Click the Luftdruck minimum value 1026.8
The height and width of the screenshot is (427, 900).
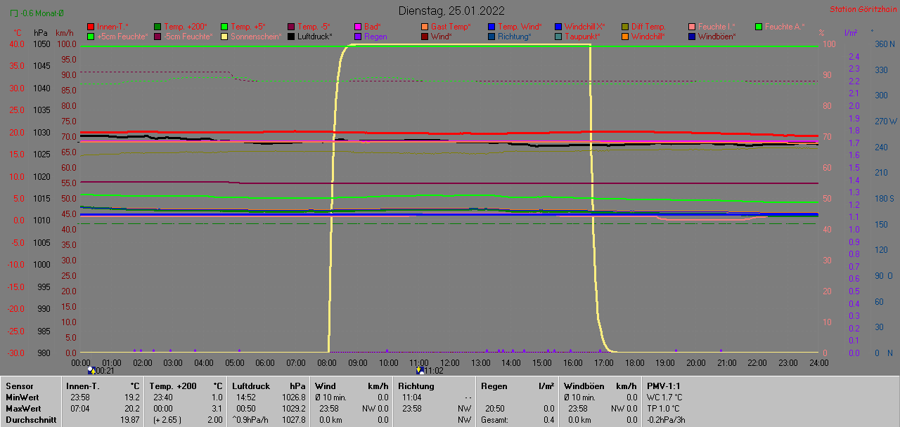point(292,398)
